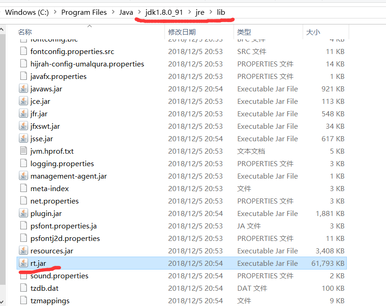Click the meta-index file icon

point(23,188)
